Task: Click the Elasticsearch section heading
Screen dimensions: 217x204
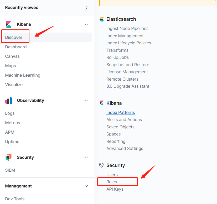Action: point(121,19)
